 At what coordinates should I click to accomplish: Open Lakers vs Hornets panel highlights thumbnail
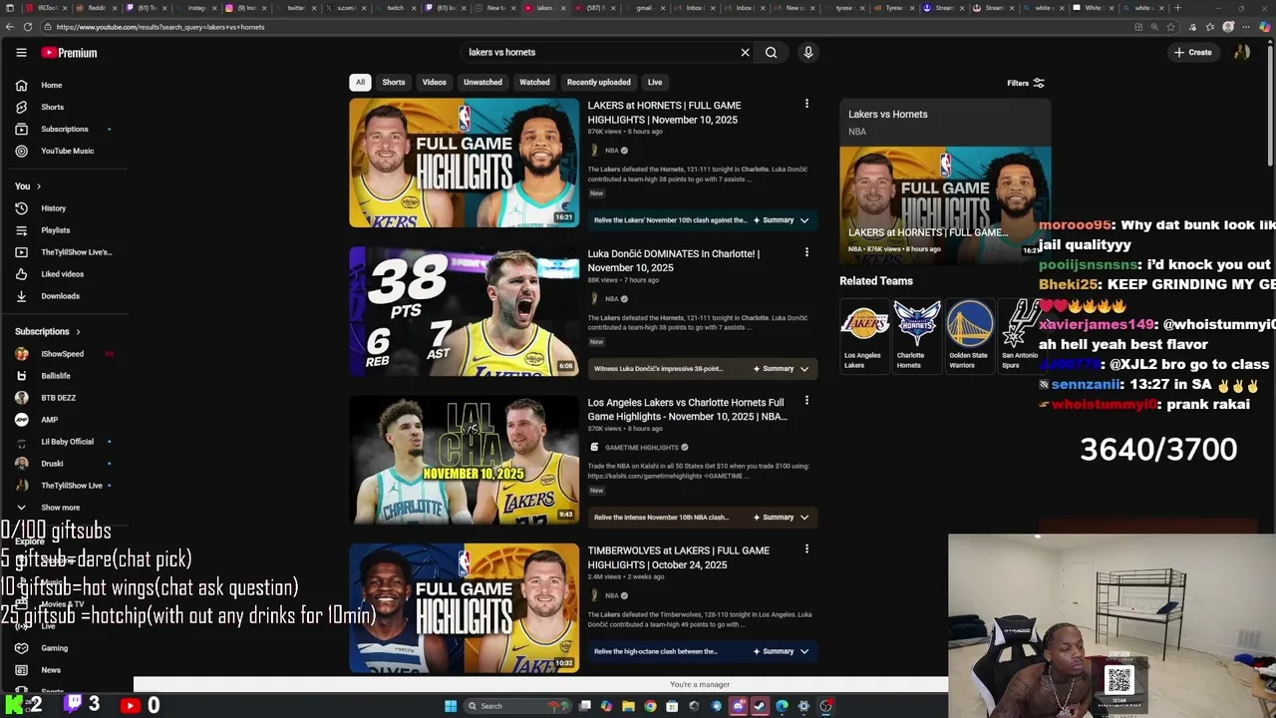944,206
